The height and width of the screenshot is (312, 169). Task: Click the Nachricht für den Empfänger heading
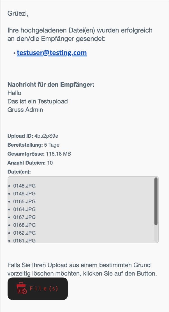pyautogui.click(x=51, y=85)
